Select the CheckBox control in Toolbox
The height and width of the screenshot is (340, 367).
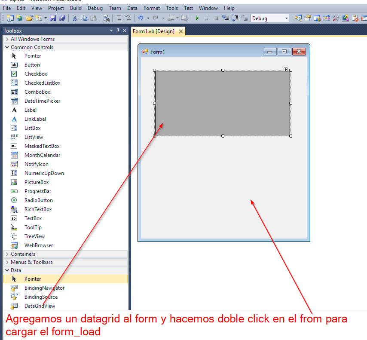[x=65, y=74]
